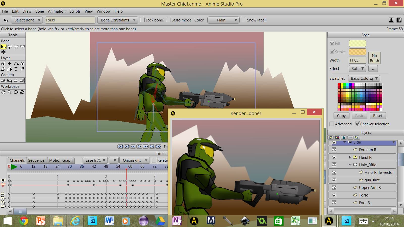Click the Set Origin crosshair tool
The image size is (404, 227).
(10, 64)
